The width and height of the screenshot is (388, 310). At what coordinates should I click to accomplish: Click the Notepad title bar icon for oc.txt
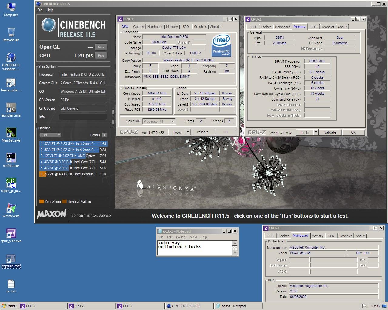point(160,231)
